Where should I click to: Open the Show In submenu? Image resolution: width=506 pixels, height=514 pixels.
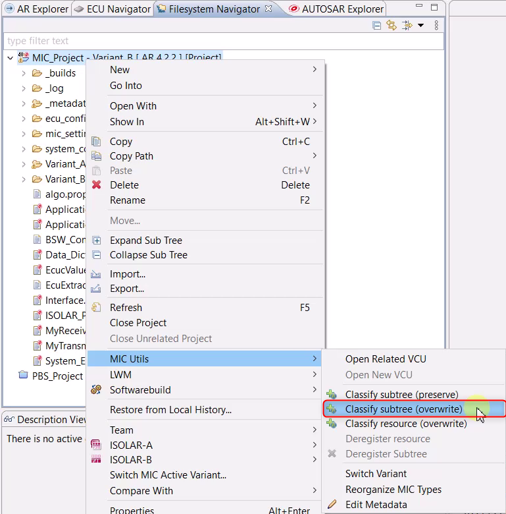tap(207, 122)
